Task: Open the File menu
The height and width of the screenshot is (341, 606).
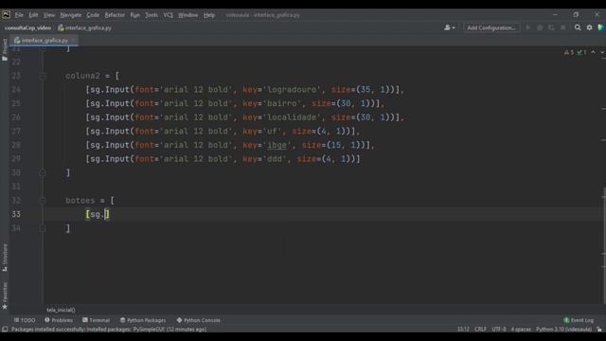Action: (x=19, y=15)
